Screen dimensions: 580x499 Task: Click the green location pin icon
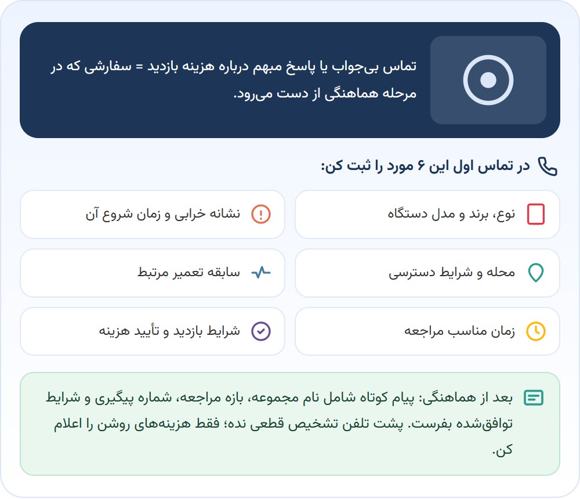pyautogui.click(x=535, y=273)
